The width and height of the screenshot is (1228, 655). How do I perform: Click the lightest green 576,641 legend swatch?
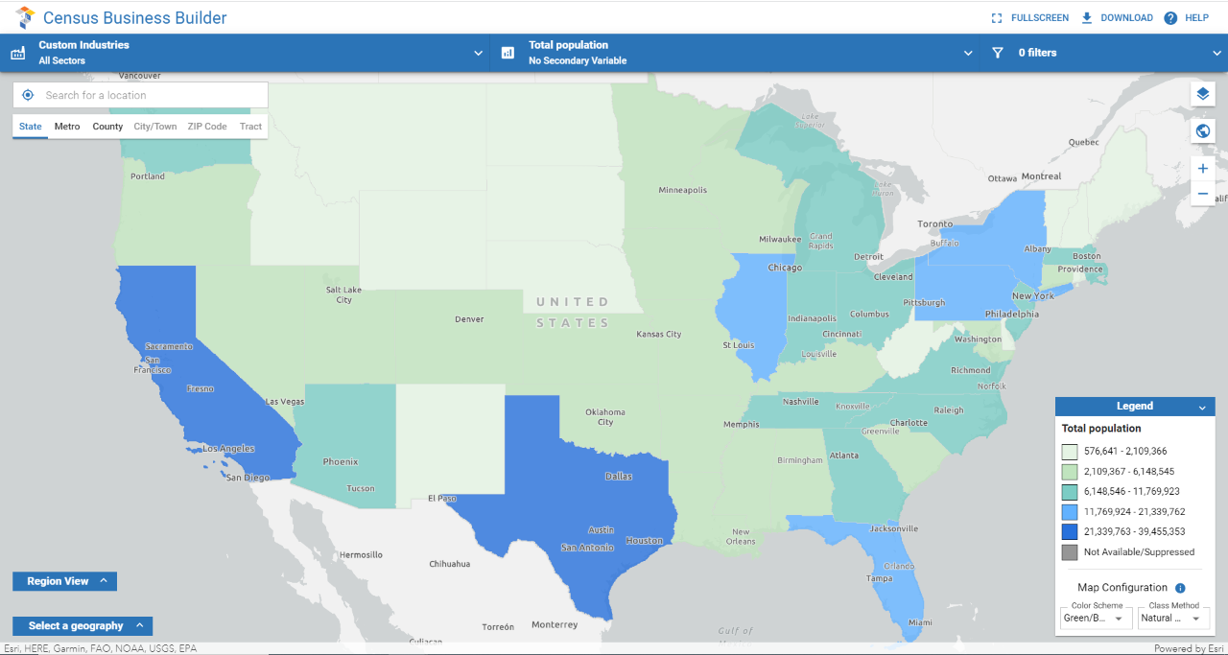click(x=1070, y=451)
